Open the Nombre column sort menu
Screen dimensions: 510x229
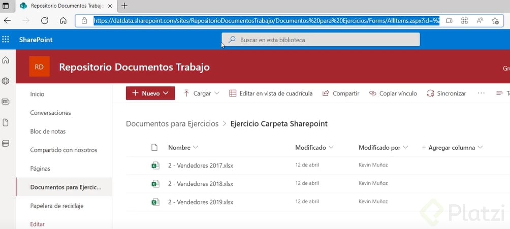click(x=183, y=147)
